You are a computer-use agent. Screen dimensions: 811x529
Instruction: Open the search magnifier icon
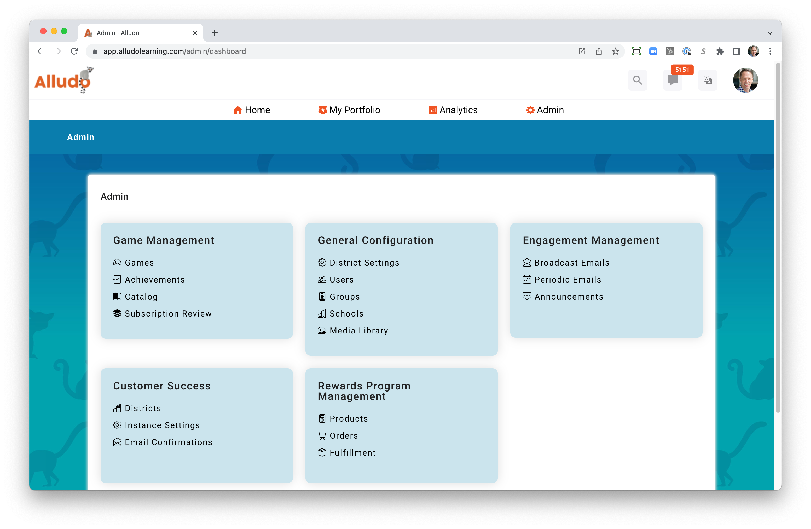[x=637, y=80]
